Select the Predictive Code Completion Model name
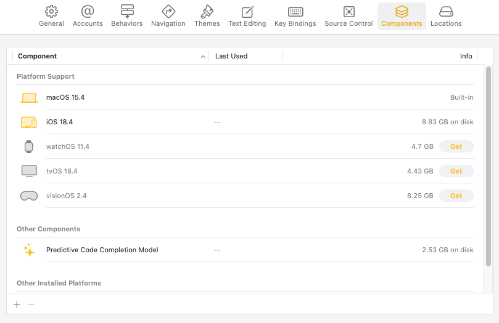This screenshot has height=323, width=499. click(102, 250)
